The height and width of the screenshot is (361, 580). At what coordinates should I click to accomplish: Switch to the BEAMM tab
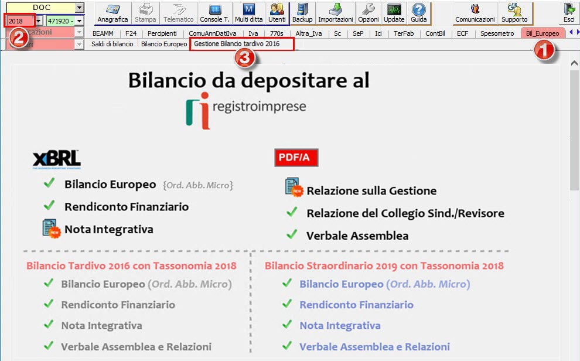pos(103,33)
